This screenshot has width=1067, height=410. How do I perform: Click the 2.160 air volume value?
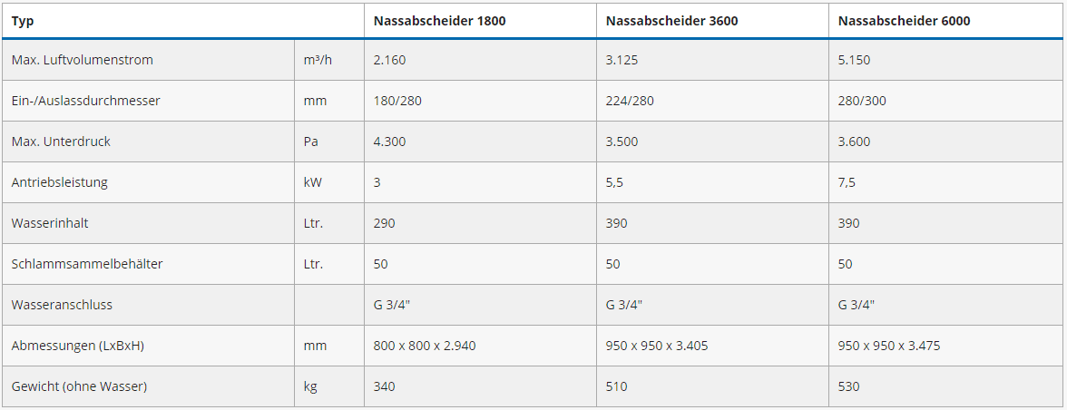pyautogui.click(x=389, y=60)
